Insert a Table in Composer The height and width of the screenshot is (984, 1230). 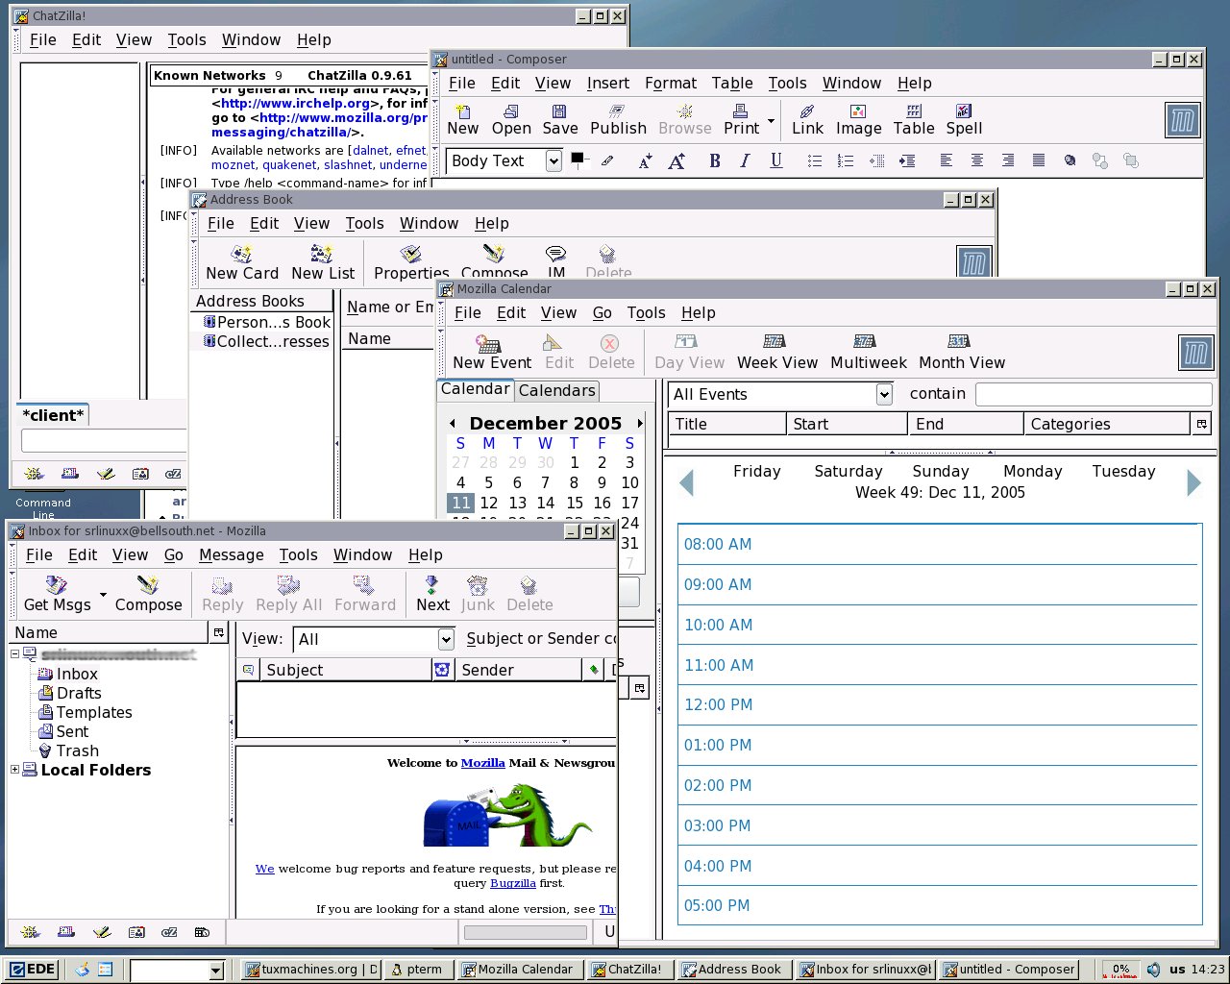point(914,120)
